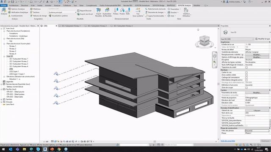Switch to the Structure ribbon tab
Screen dimensions: 271x152
pyautogui.click(x=25, y=5)
